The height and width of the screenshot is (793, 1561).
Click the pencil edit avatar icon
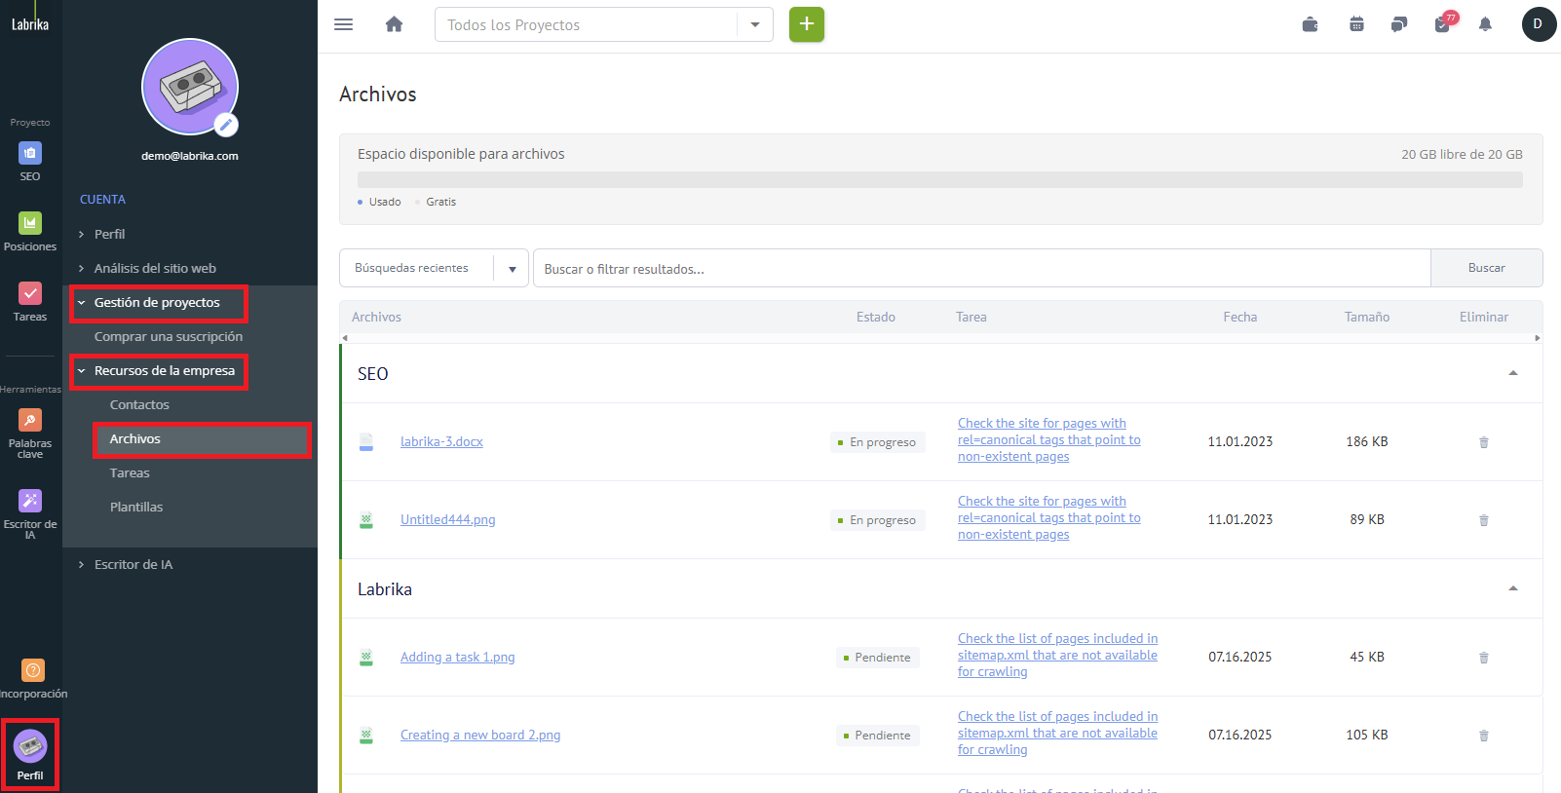coord(226,125)
